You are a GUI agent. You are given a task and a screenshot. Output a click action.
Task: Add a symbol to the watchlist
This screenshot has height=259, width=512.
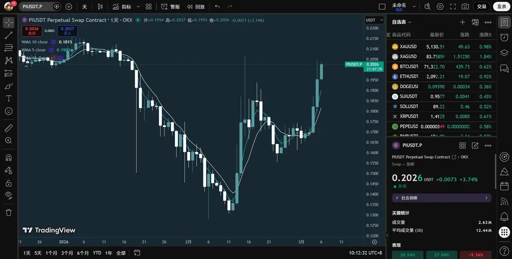[x=463, y=22]
